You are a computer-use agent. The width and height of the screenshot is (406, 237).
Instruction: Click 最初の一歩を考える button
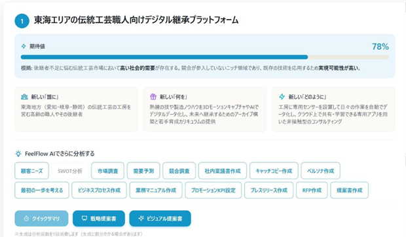42,190
